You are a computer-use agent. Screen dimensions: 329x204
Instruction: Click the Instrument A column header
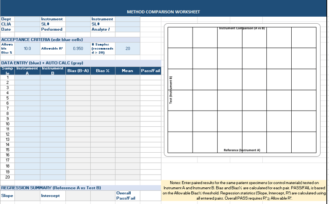(x=27, y=71)
